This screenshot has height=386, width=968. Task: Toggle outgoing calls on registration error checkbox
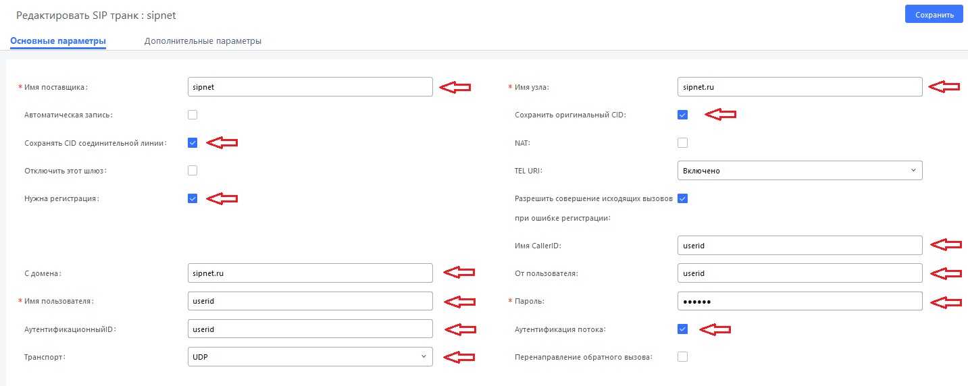pyautogui.click(x=682, y=198)
